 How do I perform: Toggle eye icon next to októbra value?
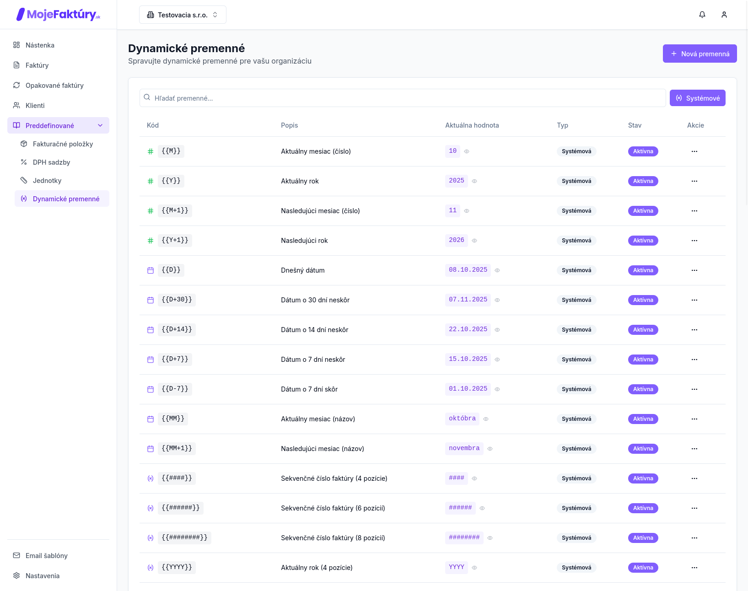click(x=486, y=419)
